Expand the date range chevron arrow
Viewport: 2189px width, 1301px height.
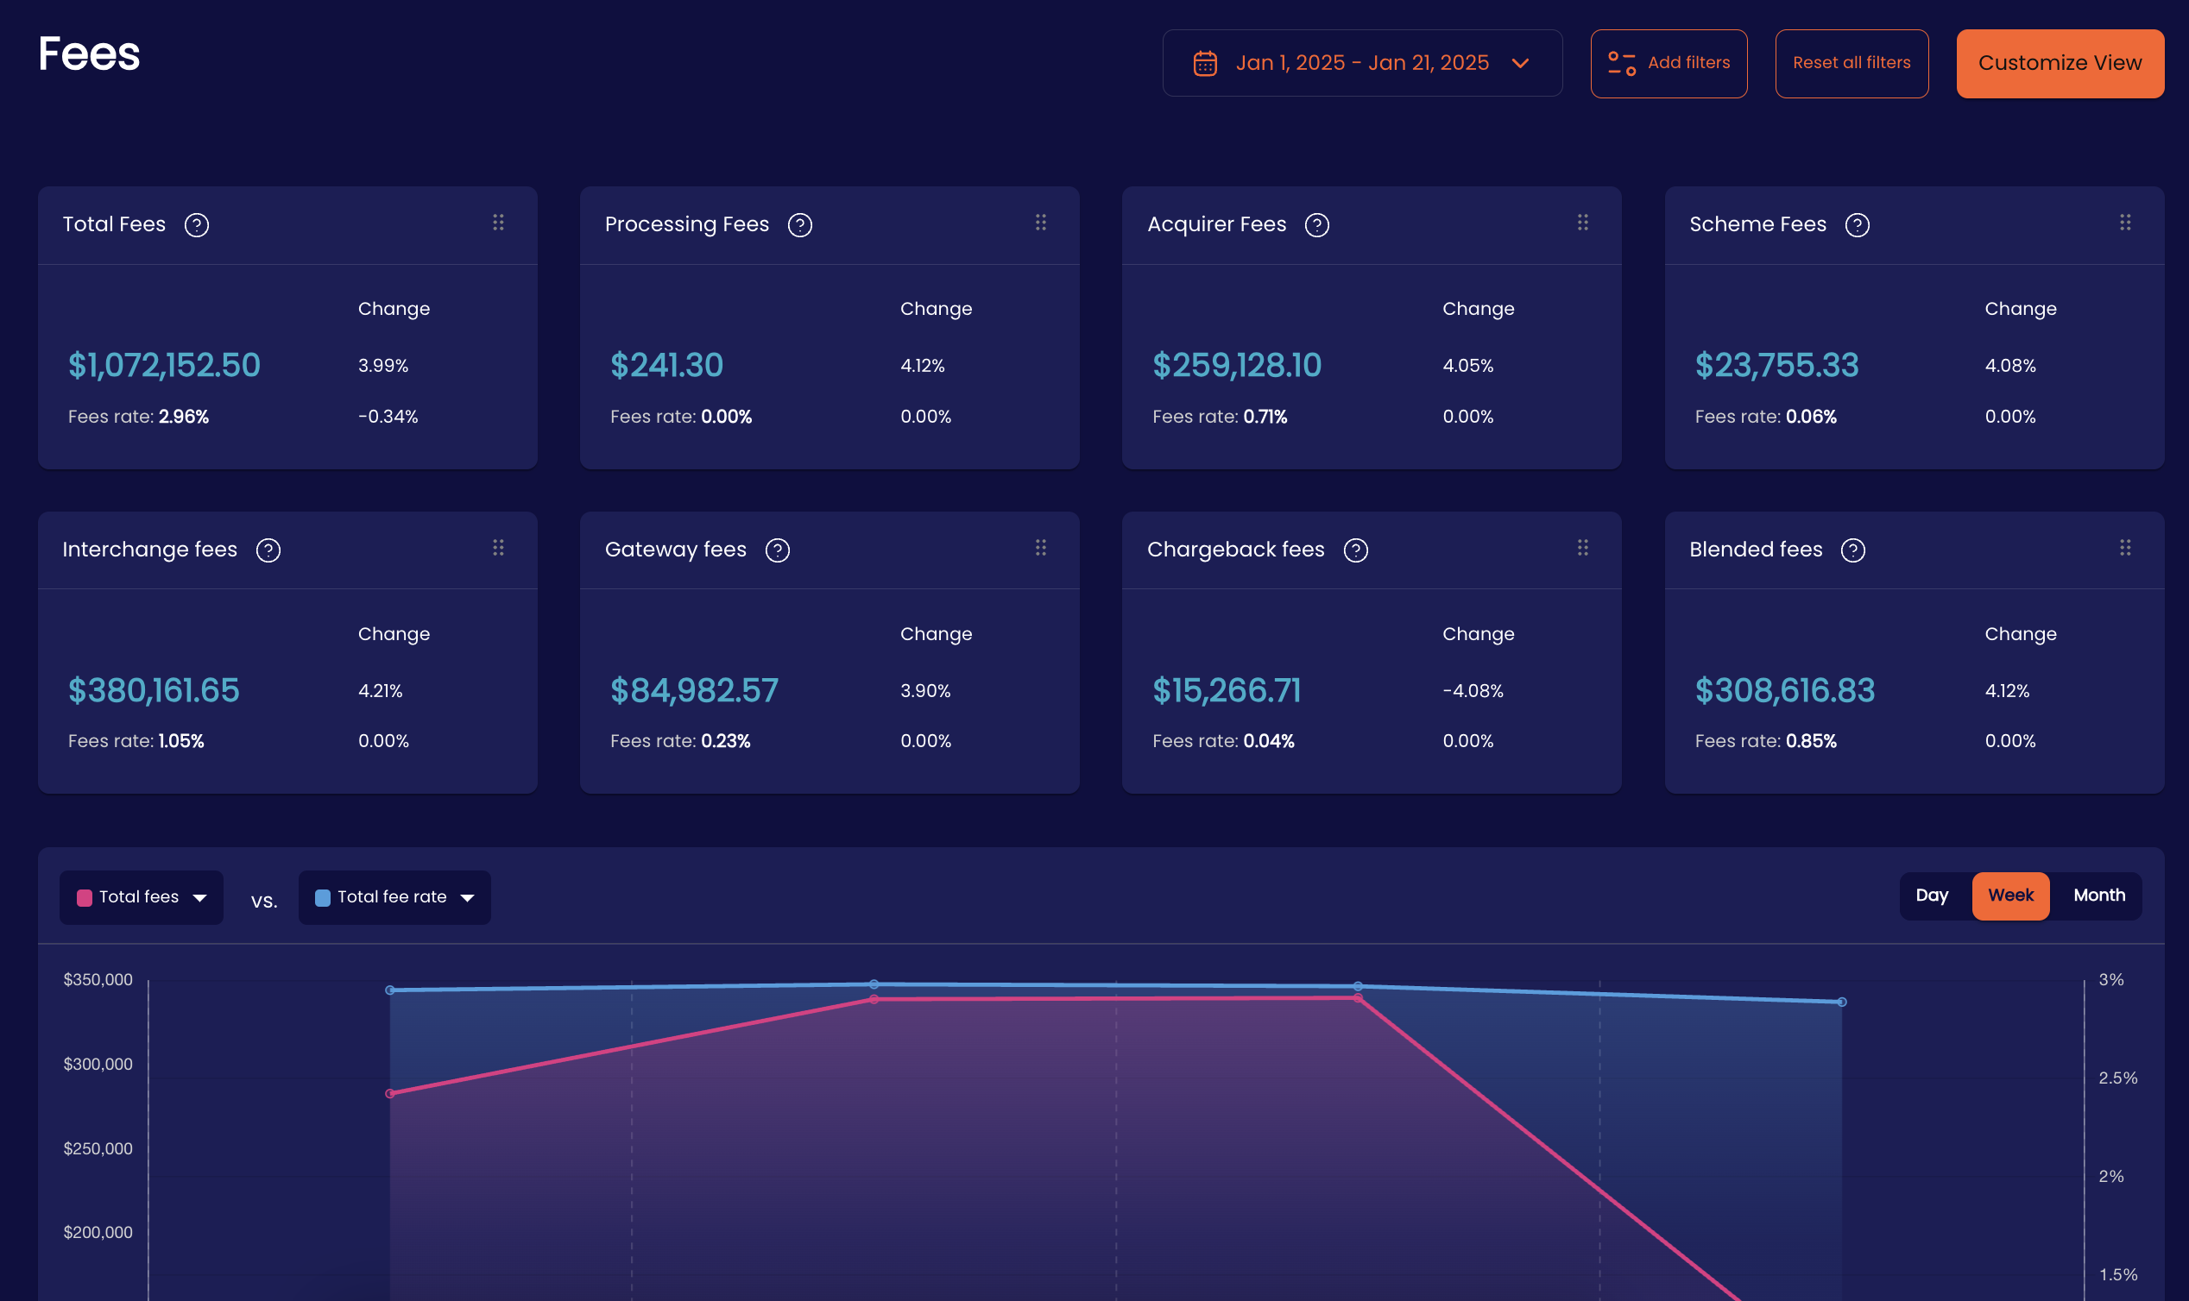tap(1521, 63)
